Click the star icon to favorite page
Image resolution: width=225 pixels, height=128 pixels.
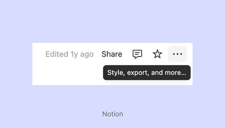157,54
